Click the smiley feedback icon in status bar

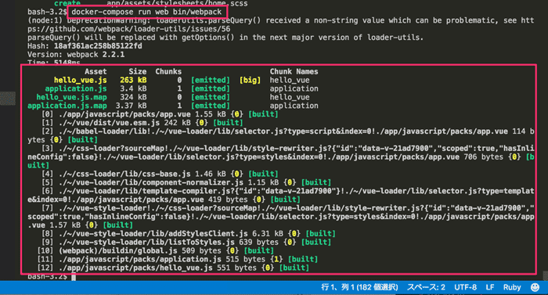pyautogui.click(x=535, y=287)
